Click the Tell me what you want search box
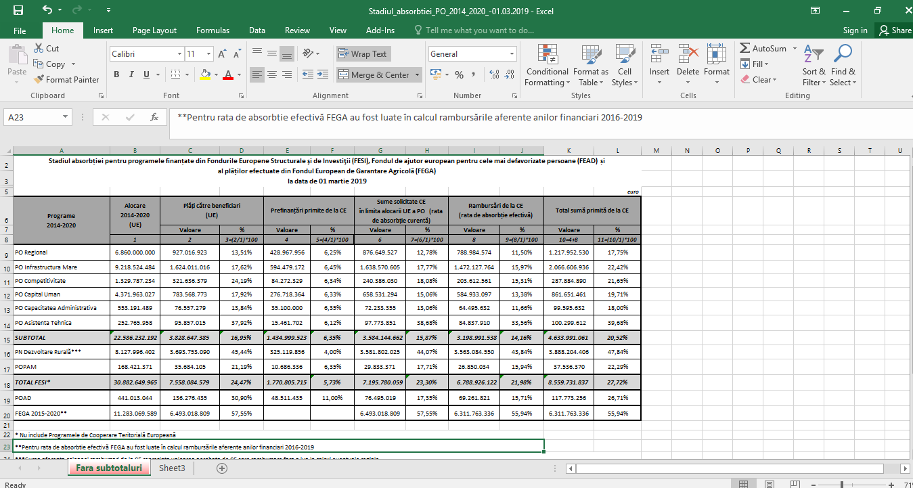The height and width of the screenshot is (488, 913). click(x=474, y=30)
